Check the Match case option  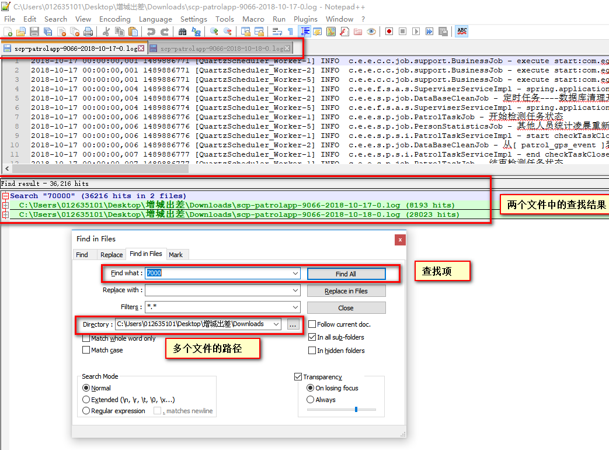coord(86,350)
